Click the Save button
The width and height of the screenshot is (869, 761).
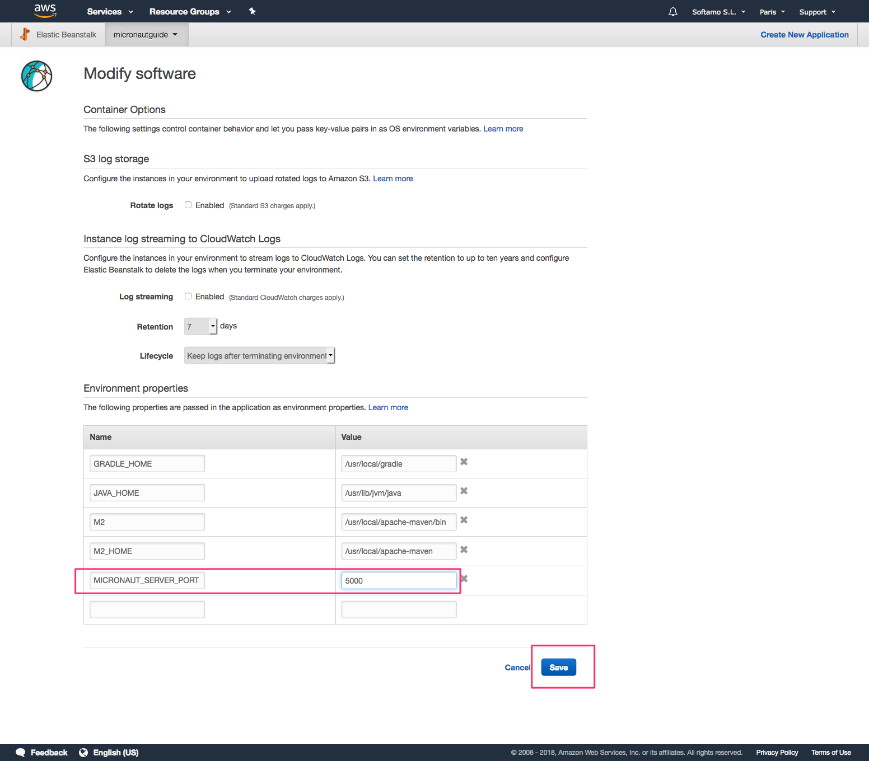pos(558,668)
